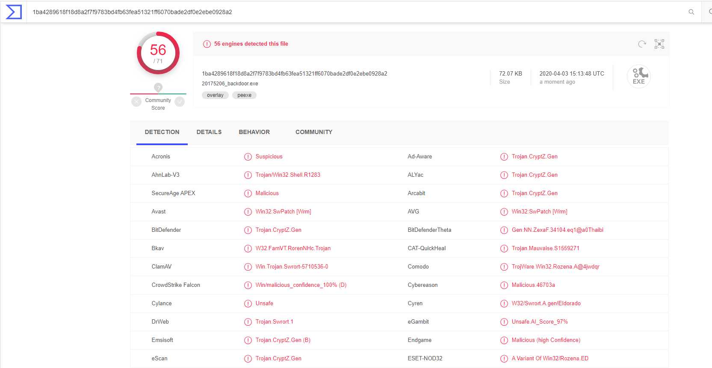The width and height of the screenshot is (712, 368).
Task: Click the 56/71 detection score gauge
Action: 158,53
